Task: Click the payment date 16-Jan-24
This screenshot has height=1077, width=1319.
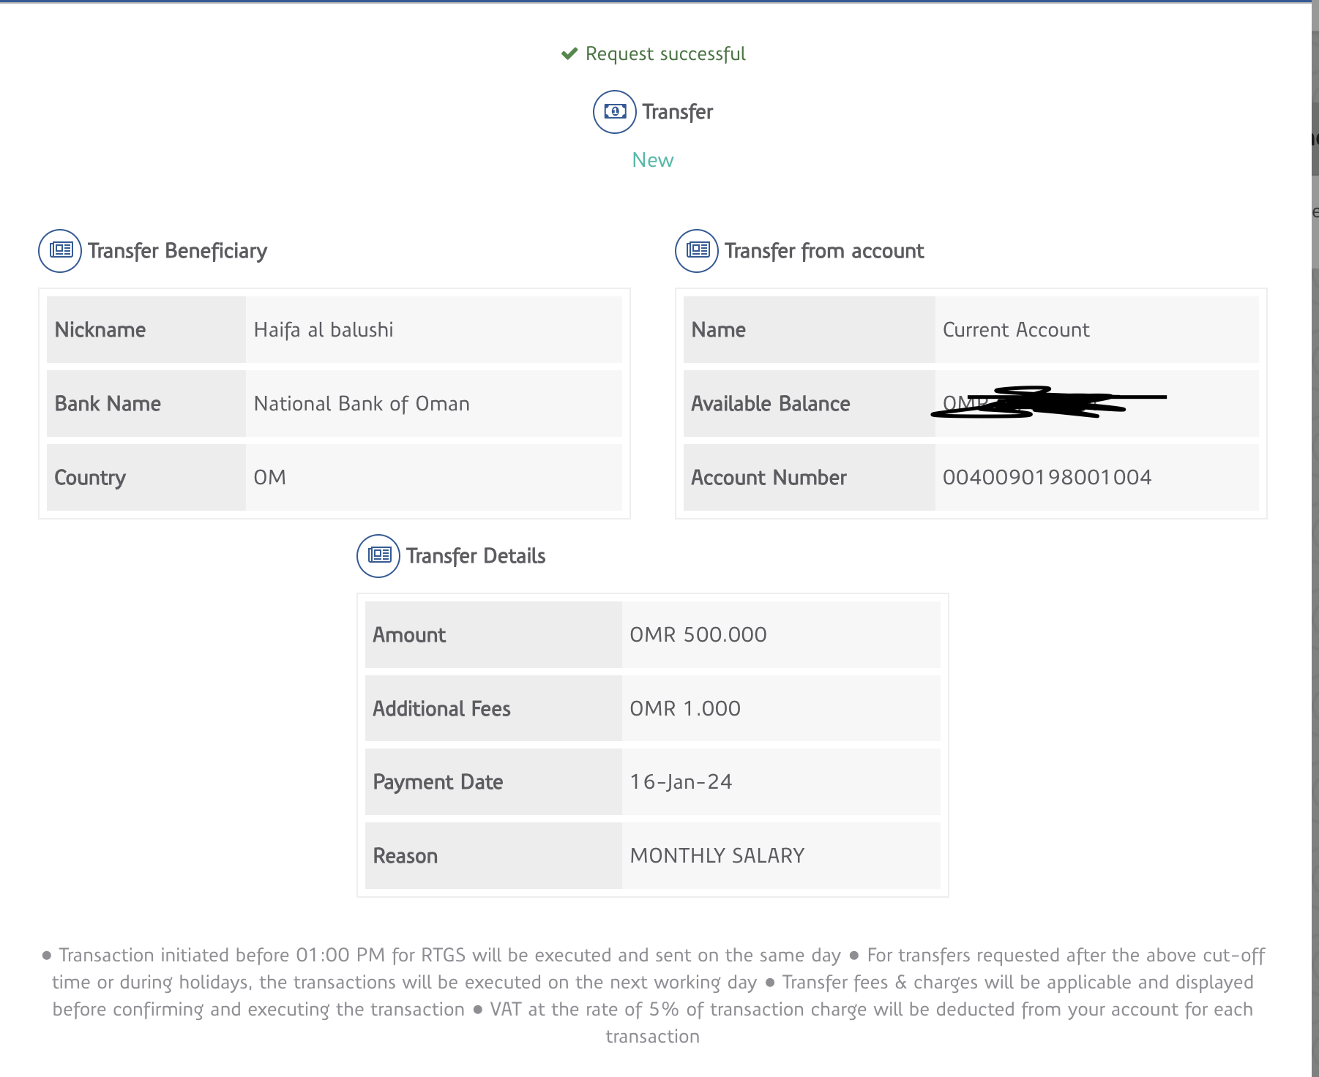Action: [x=681, y=782]
